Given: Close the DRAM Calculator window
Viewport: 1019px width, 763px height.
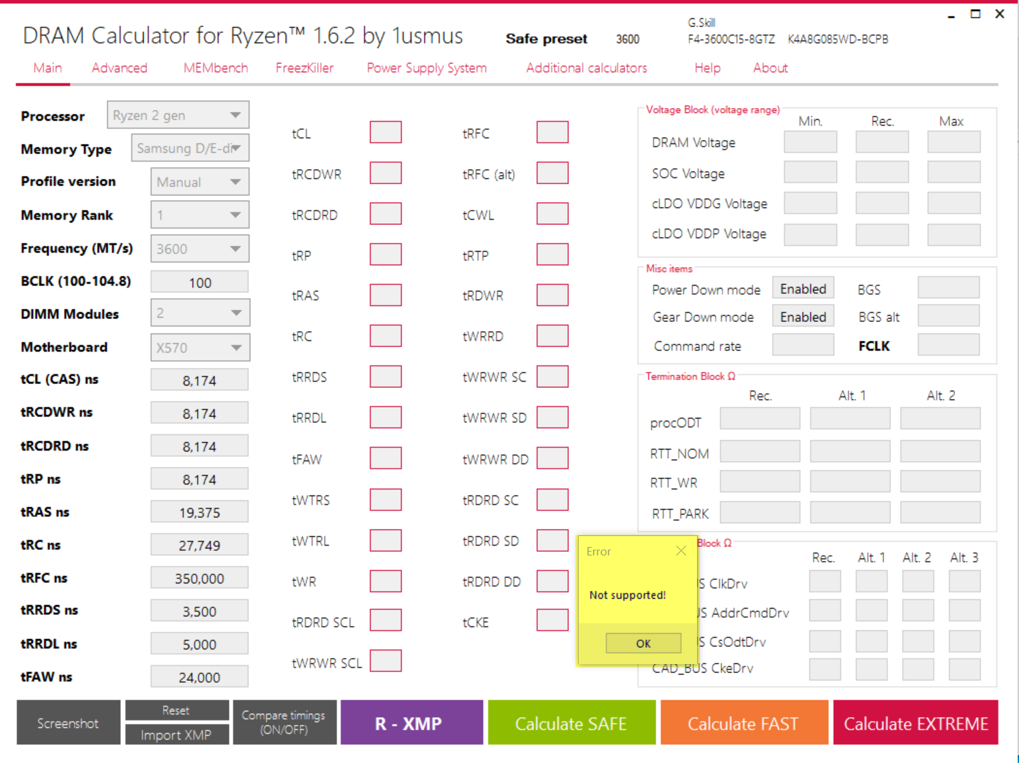Looking at the screenshot, I should pyautogui.click(x=1000, y=14).
